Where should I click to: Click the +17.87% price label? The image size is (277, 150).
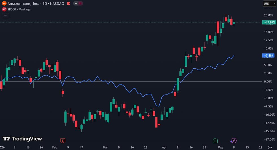(x=269, y=23)
